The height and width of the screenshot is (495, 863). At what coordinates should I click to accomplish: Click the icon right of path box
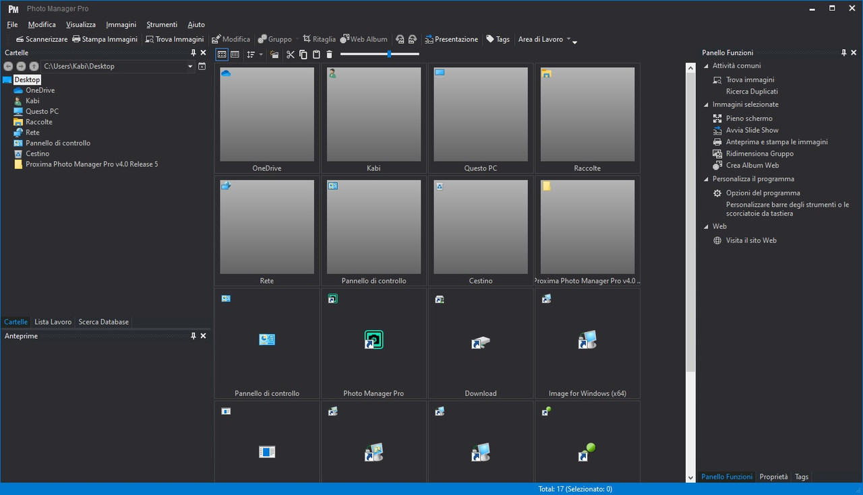click(202, 66)
